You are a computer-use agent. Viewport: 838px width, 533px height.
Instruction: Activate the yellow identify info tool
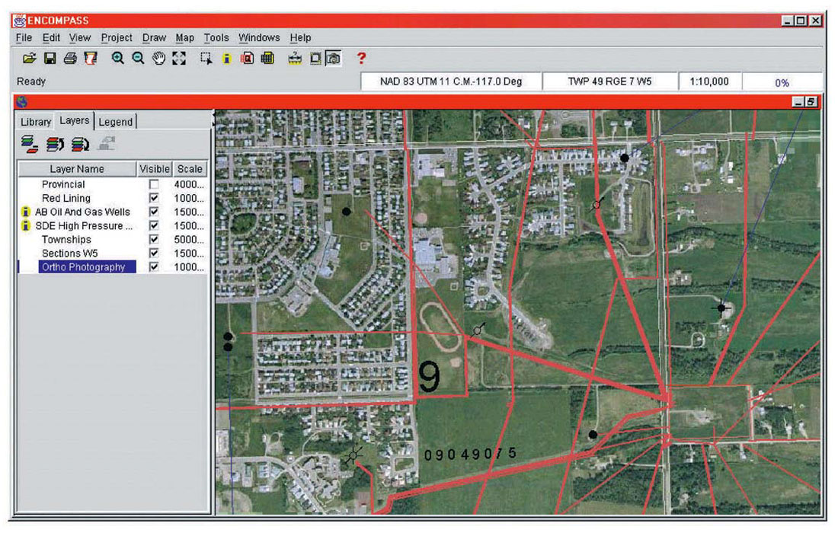[226, 58]
